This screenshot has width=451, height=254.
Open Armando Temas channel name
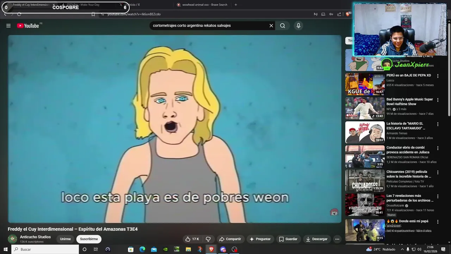point(397,133)
